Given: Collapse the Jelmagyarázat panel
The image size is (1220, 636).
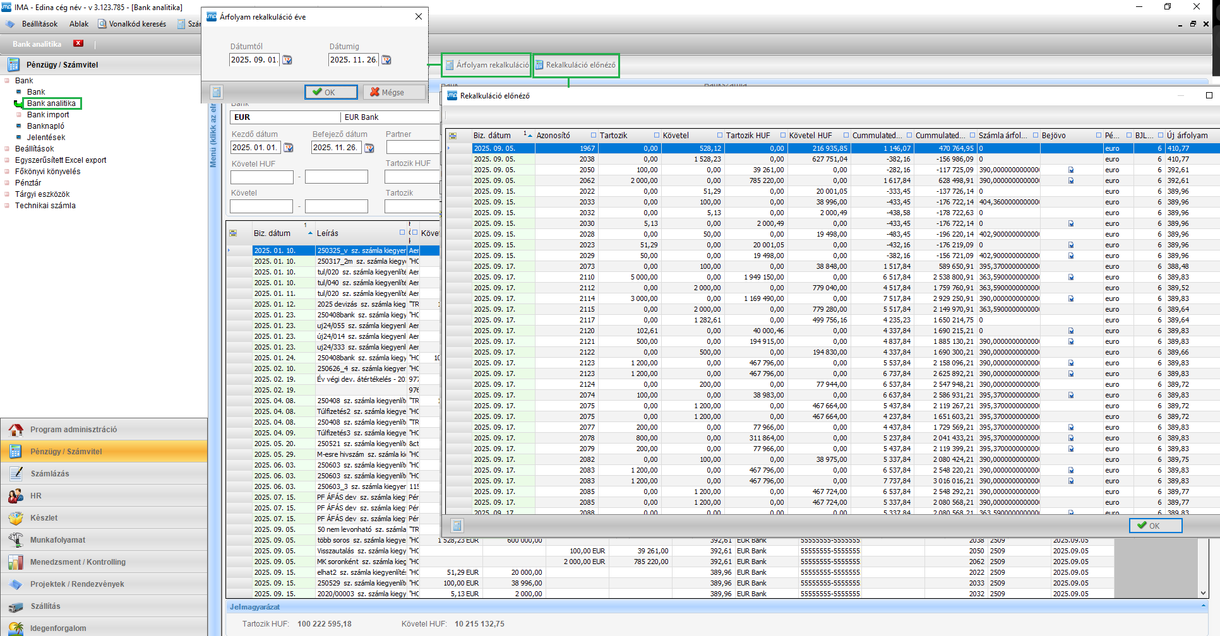Looking at the screenshot, I should point(1203,606).
